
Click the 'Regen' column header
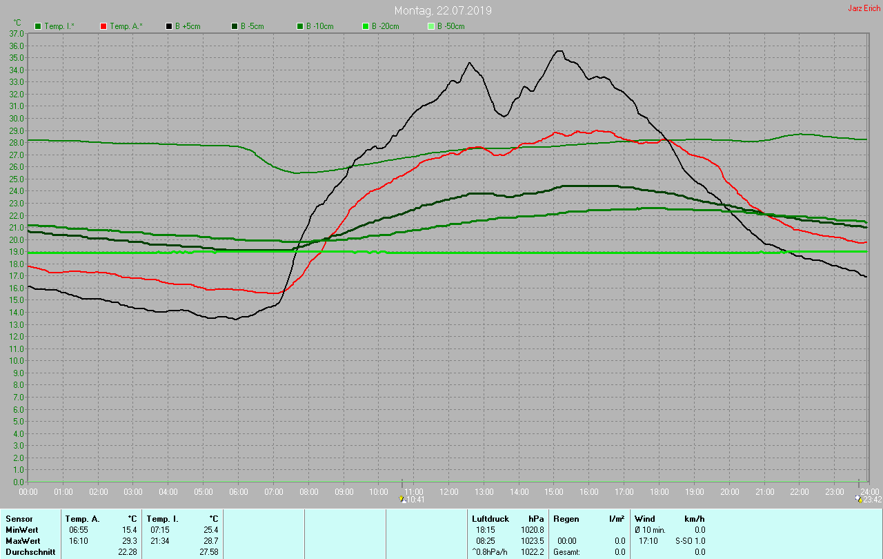566,518
